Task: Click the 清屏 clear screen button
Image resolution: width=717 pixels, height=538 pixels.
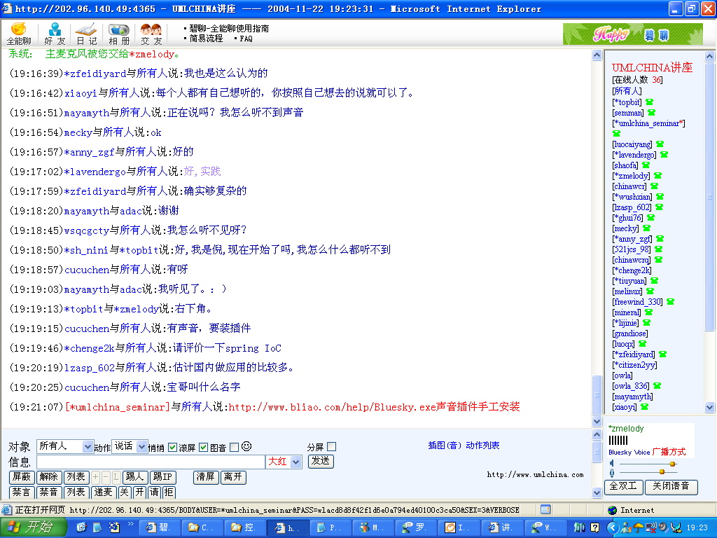Action: [x=206, y=477]
